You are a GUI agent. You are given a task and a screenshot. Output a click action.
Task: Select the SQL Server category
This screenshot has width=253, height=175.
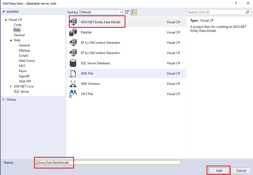click(x=21, y=92)
